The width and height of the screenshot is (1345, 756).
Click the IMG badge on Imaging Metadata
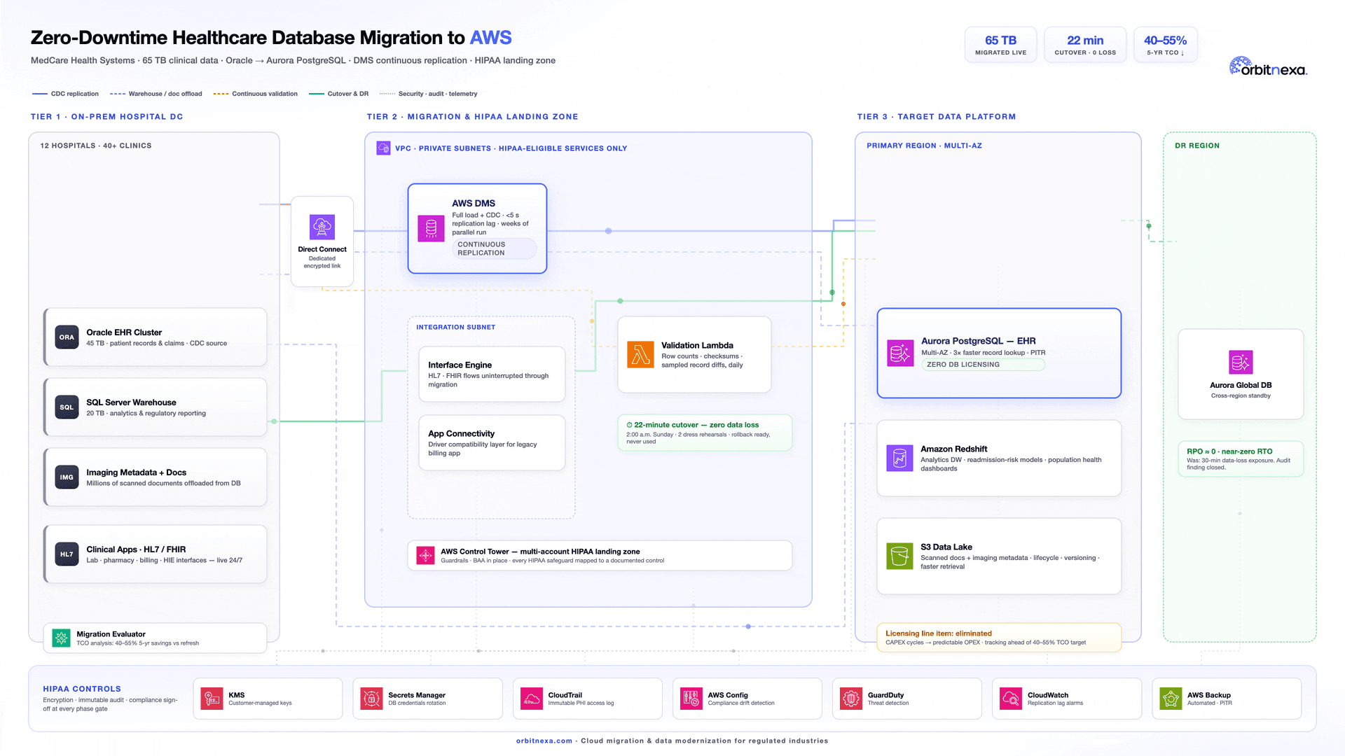67,477
